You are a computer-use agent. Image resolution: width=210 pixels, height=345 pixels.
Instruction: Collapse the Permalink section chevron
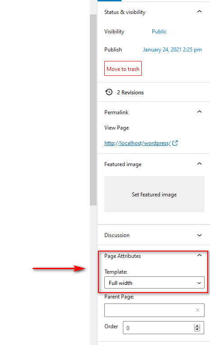[200, 112]
